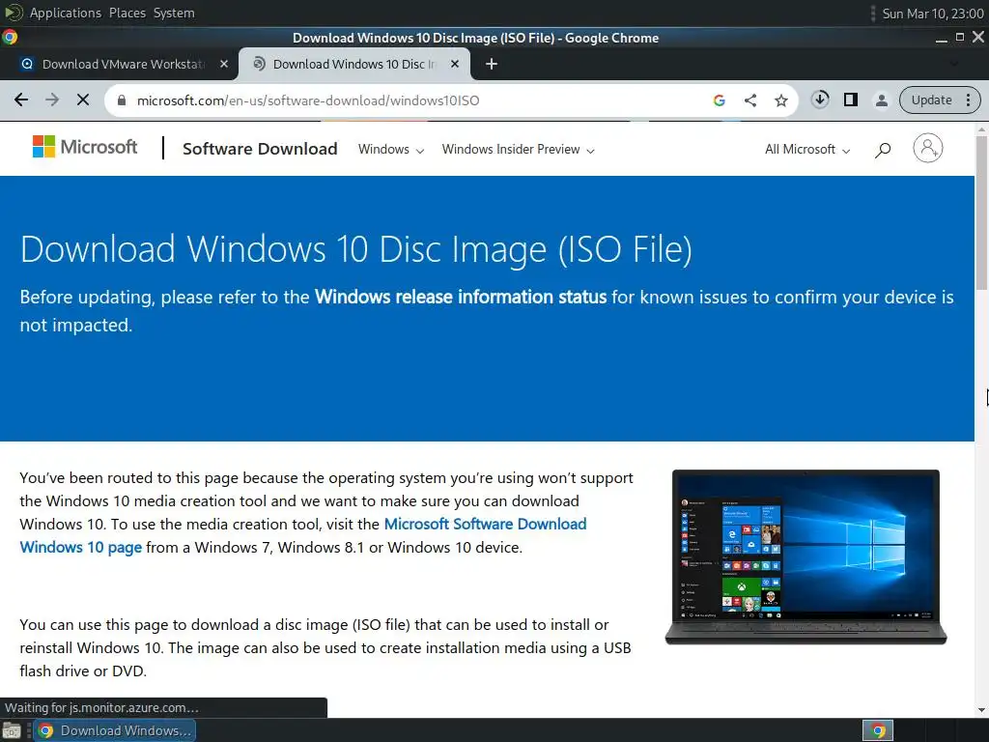Expand the Windows Insider Preview dropdown
989x742 pixels.
coord(518,150)
